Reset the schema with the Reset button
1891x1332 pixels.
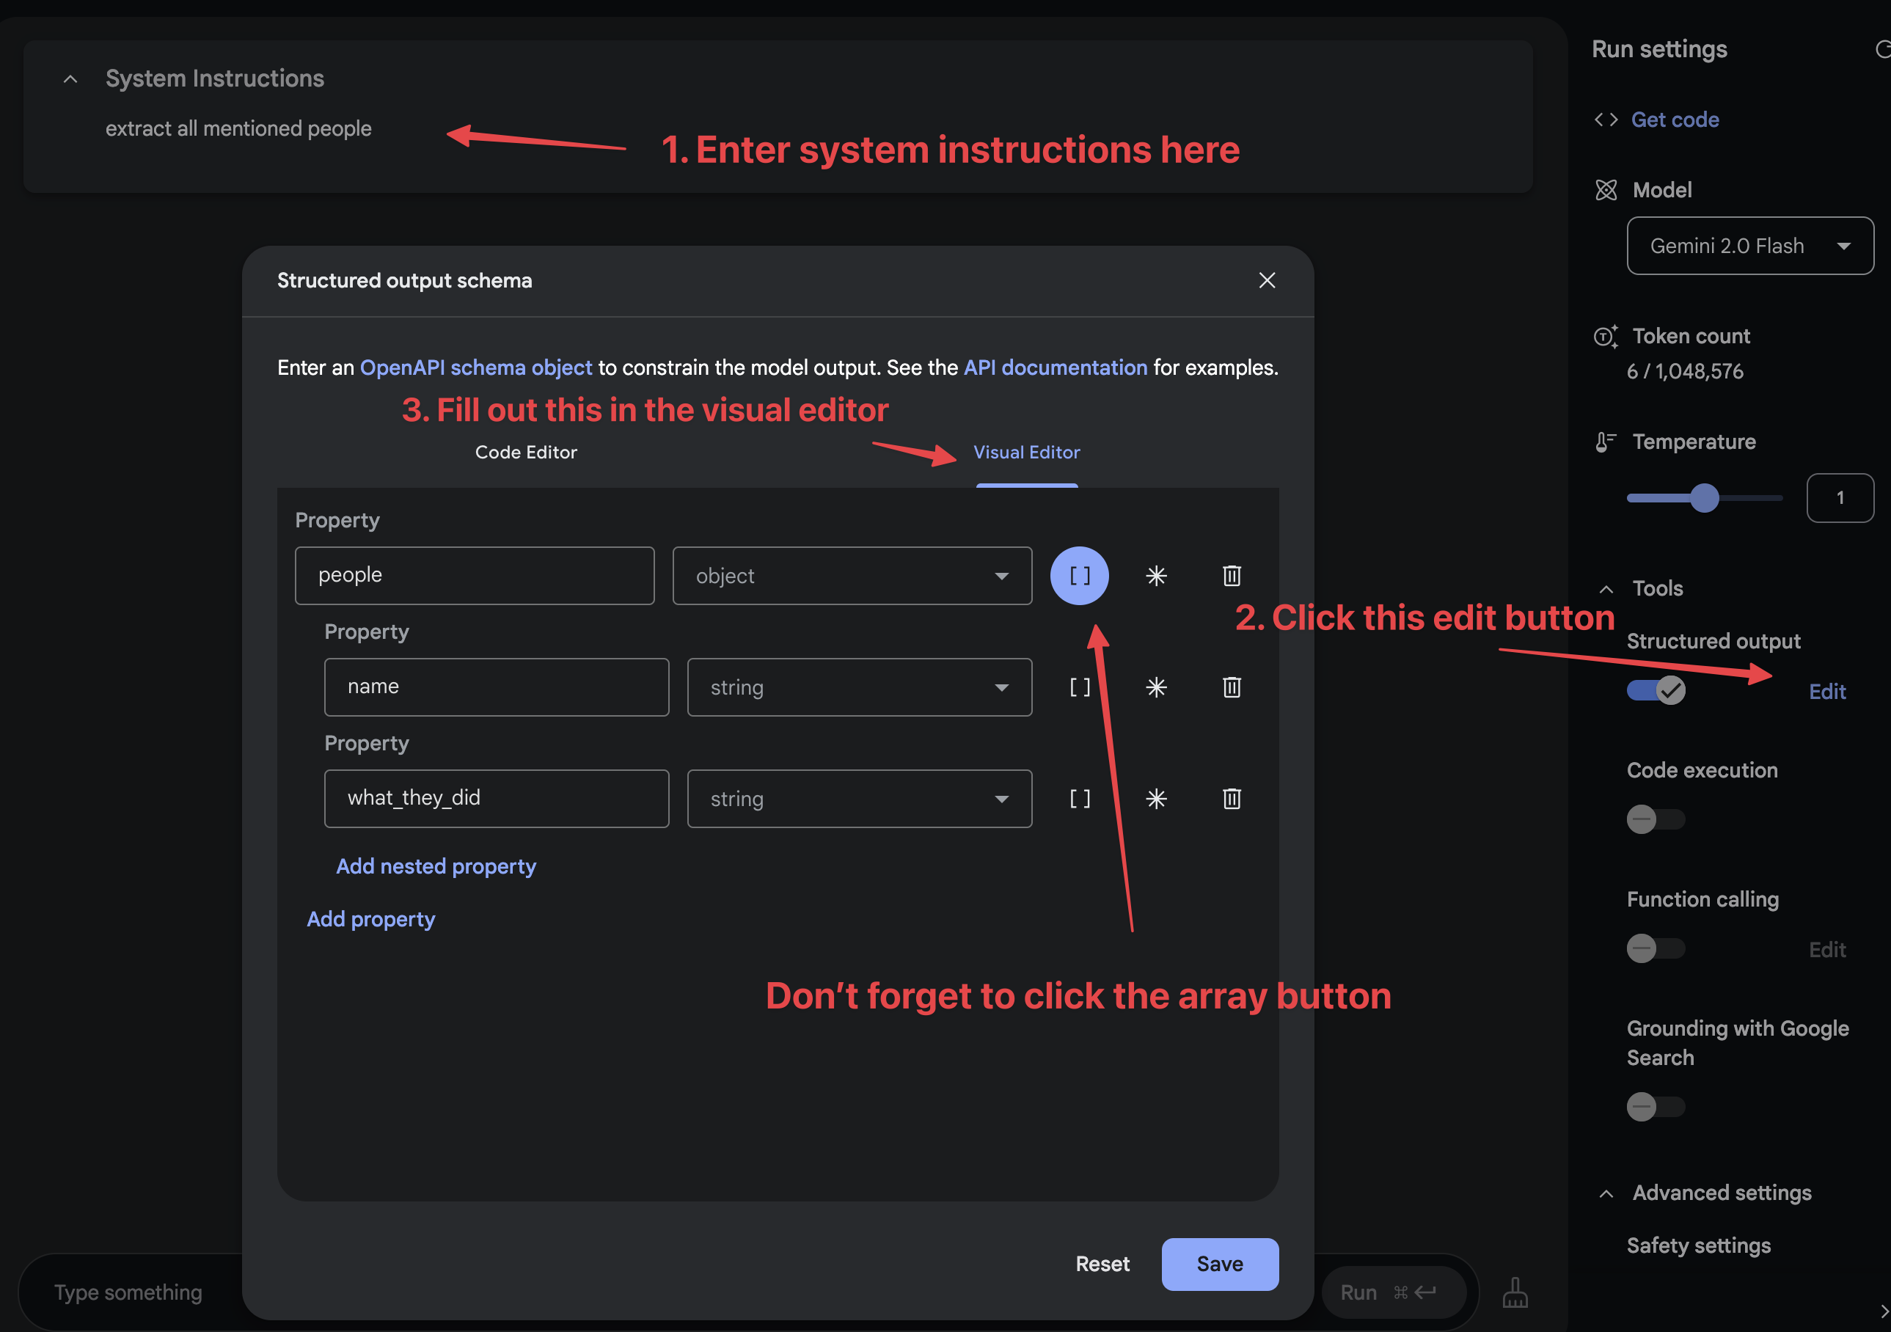[x=1102, y=1264]
